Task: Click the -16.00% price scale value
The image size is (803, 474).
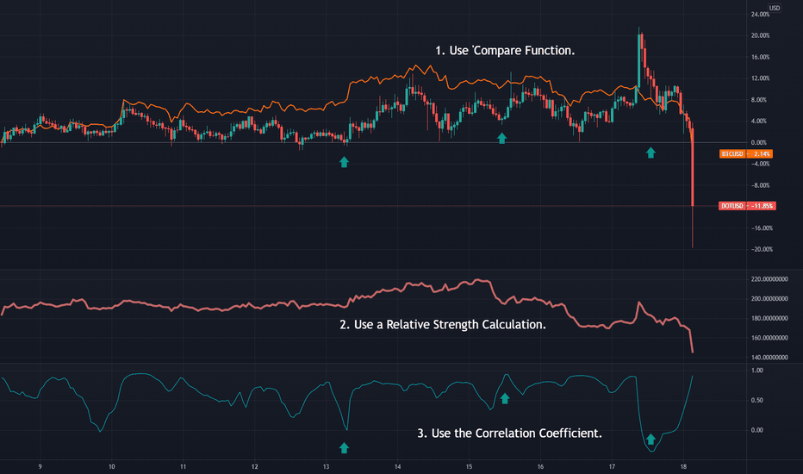Action: [762, 228]
